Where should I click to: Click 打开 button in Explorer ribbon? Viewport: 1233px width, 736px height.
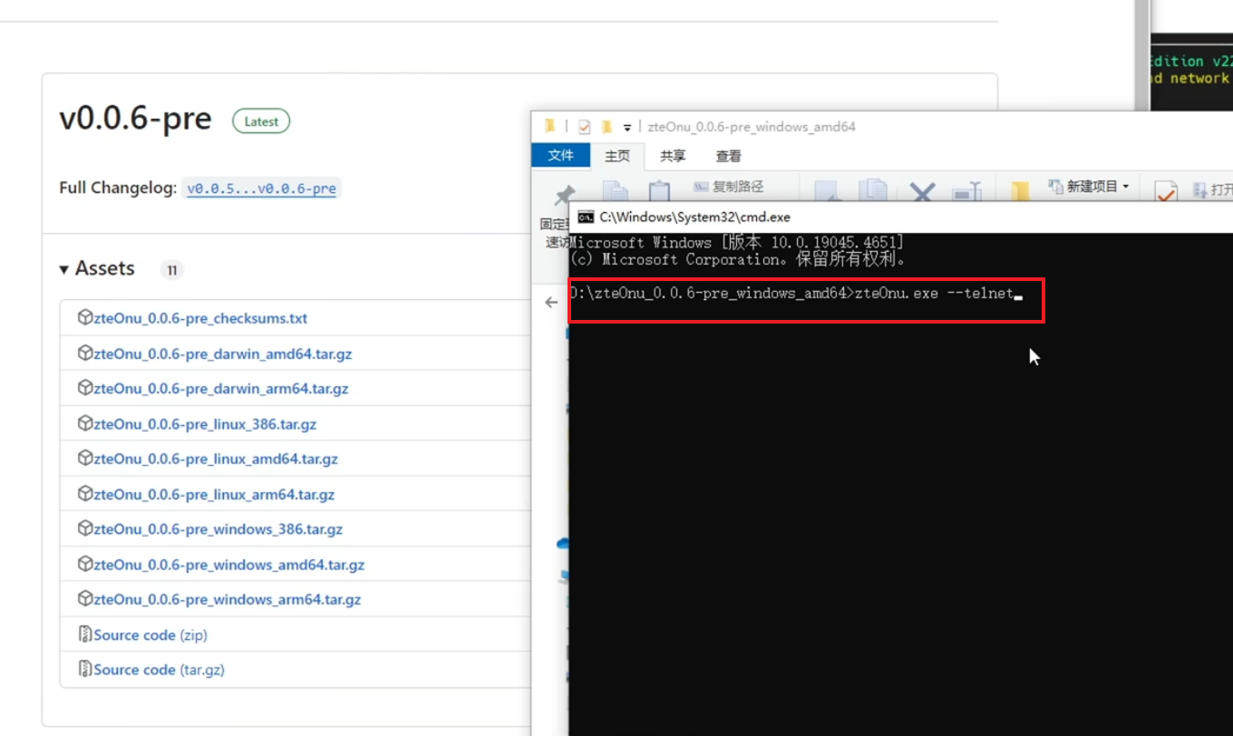point(1213,189)
